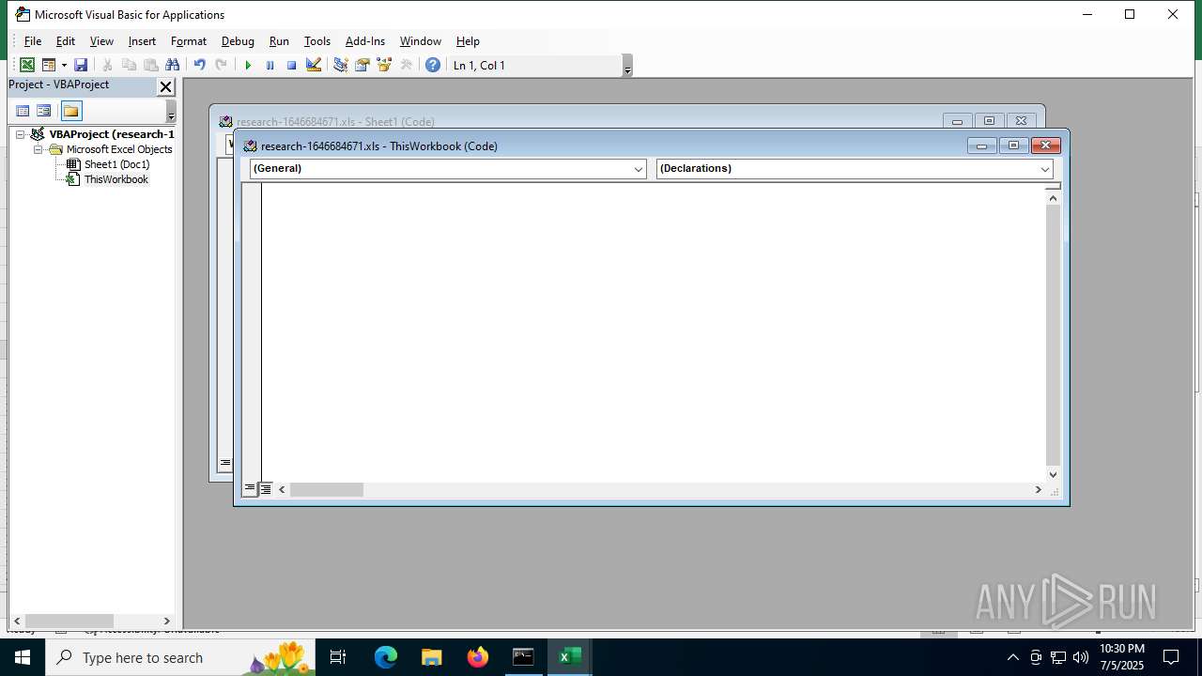Click the Reset stop icon
Viewport: 1202px width, 676px height.
291,65
